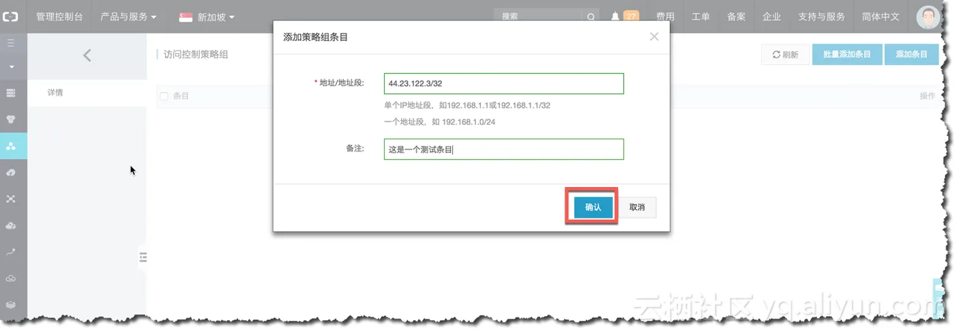955x329 pixels.
Task: Tick the 条目 header checkbox
Action: (164, 96)
